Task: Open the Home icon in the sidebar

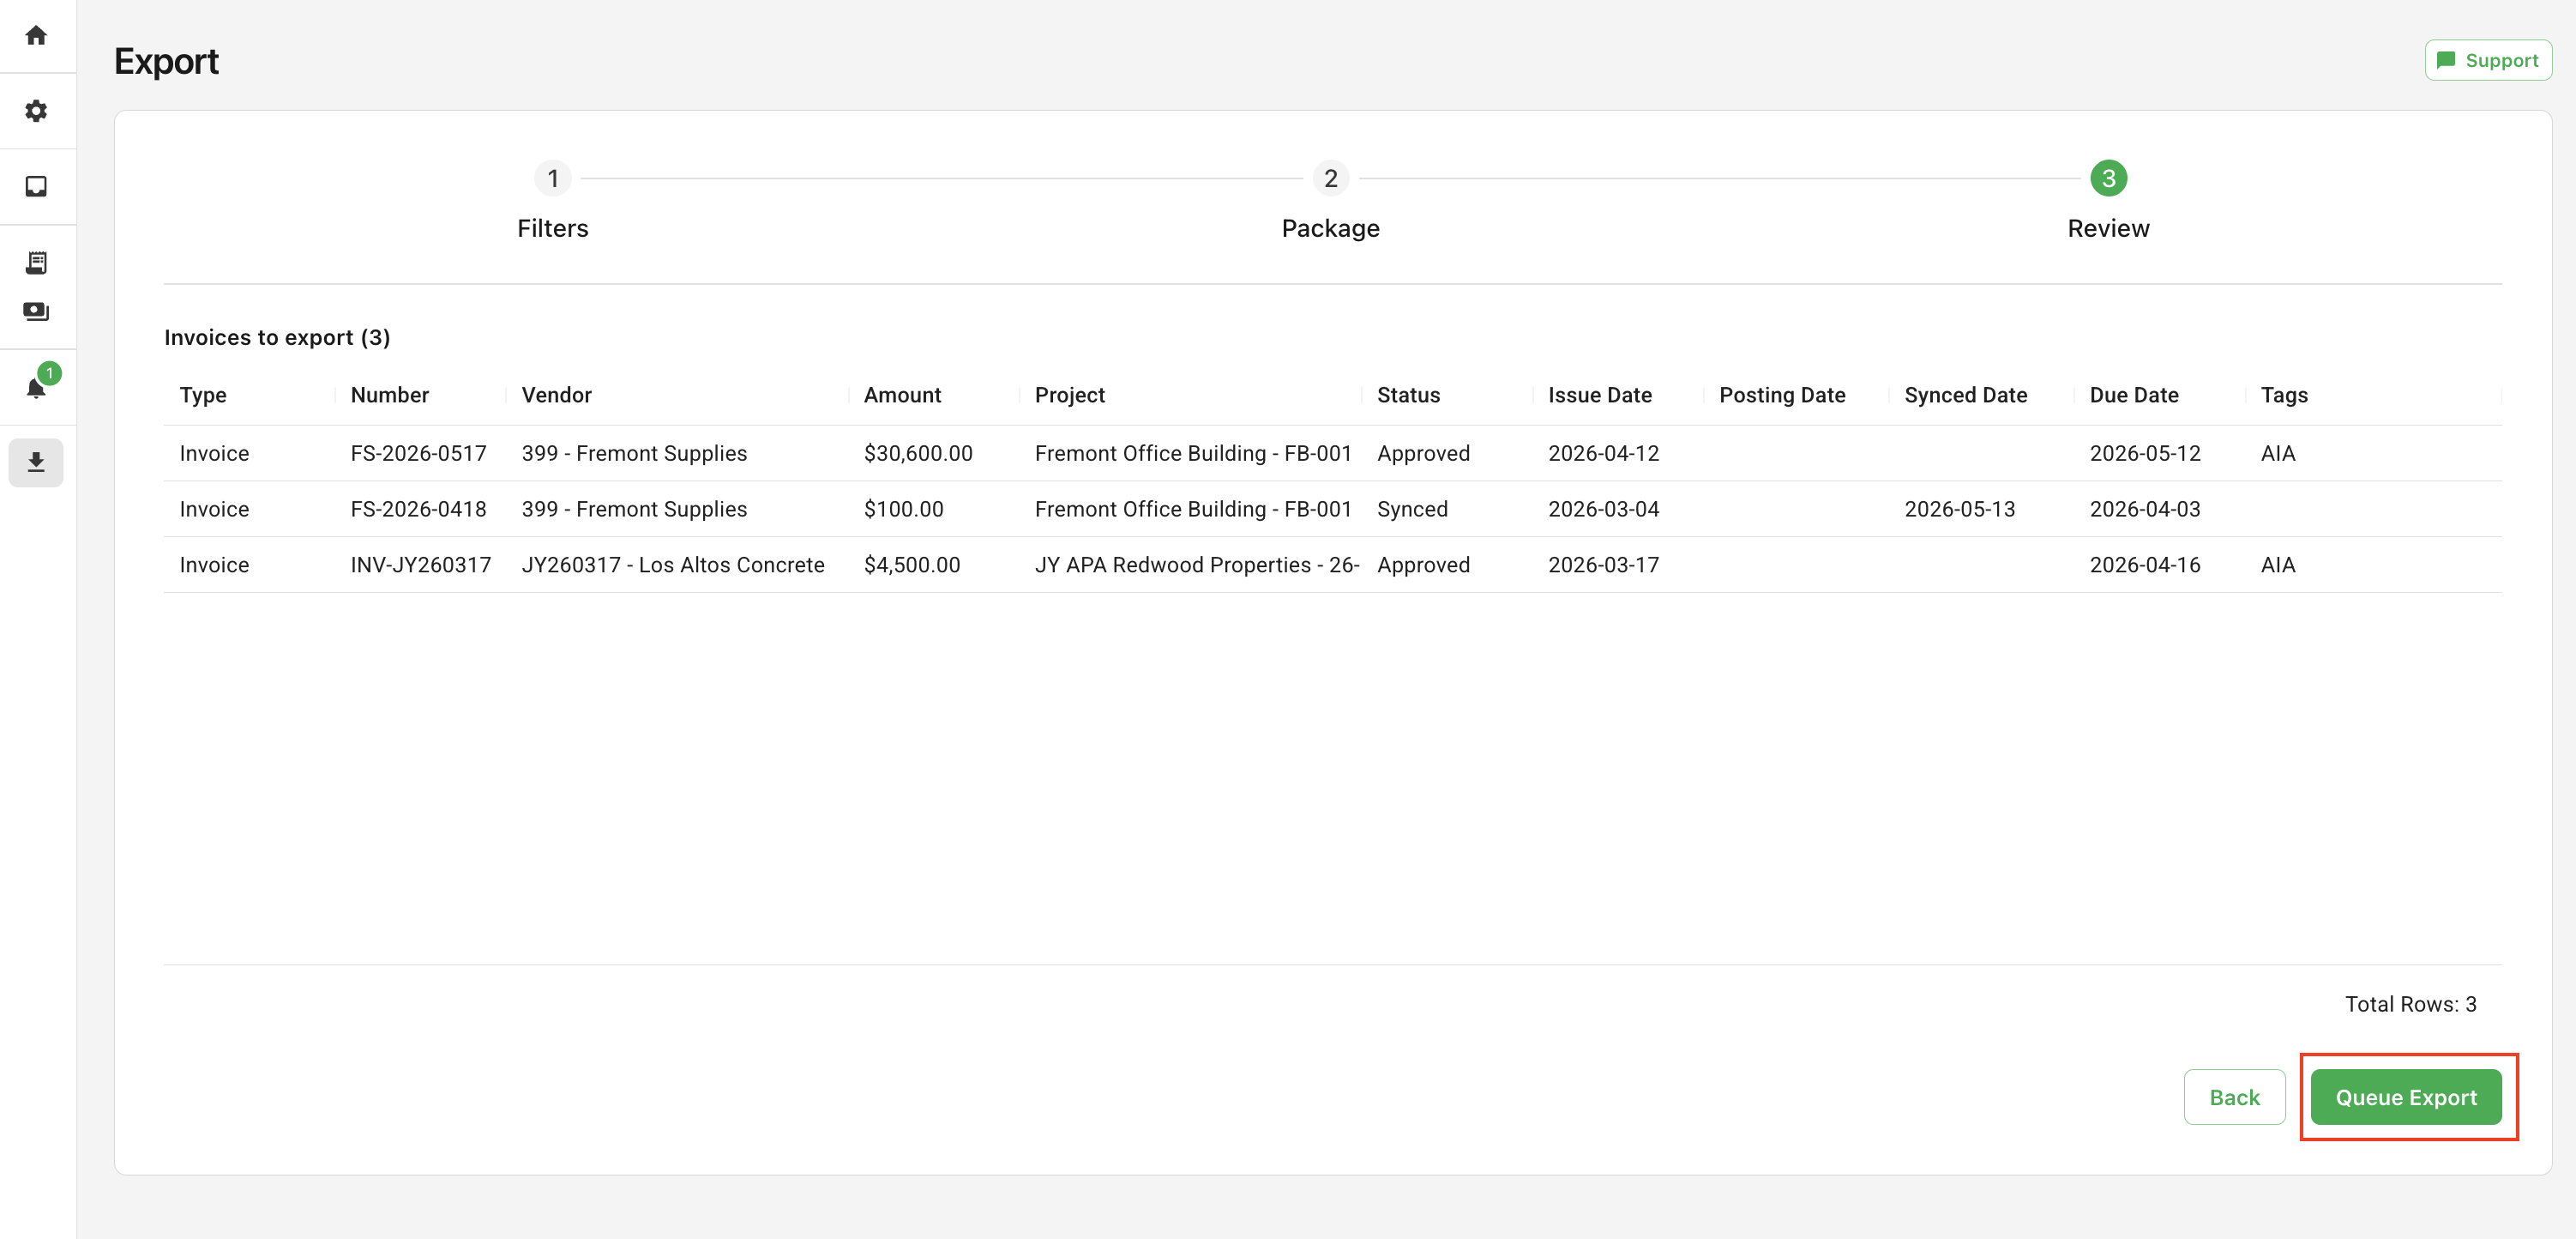Action: [36, 36]
